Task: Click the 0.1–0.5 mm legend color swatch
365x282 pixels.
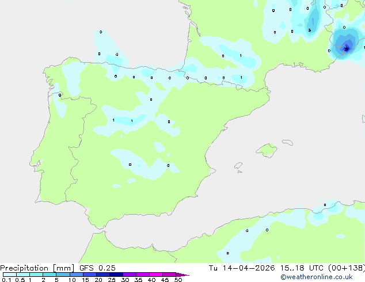Action: pyautogui.click(x=10, y=275)
